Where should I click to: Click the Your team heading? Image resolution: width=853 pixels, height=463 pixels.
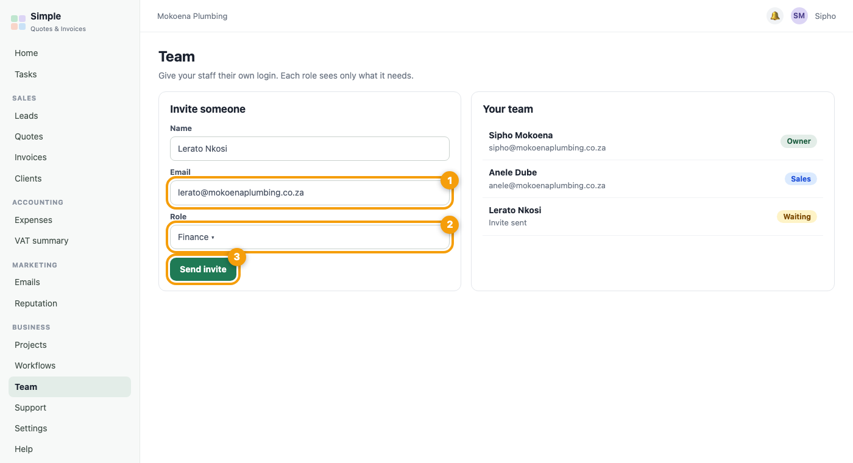pyautogui.click(x=508, y=109)
